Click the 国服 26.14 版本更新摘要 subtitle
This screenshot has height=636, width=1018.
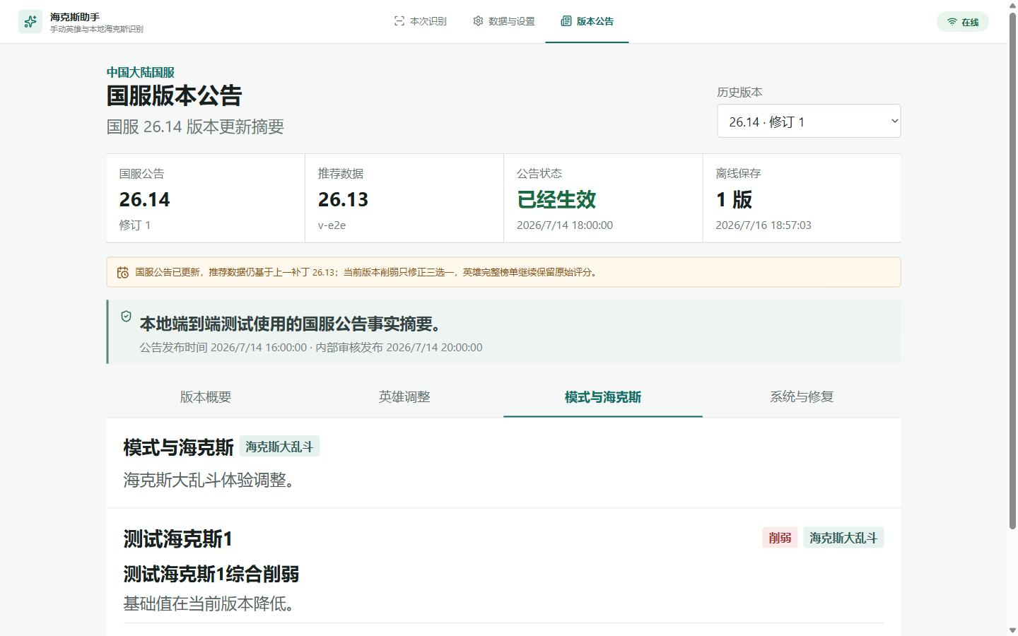click(x=195, y=126)
